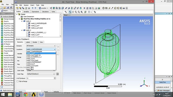The width and height of the screenshot is (173, 97).
Task: Click the Windows Start button
Action: [x=3, y=95]
